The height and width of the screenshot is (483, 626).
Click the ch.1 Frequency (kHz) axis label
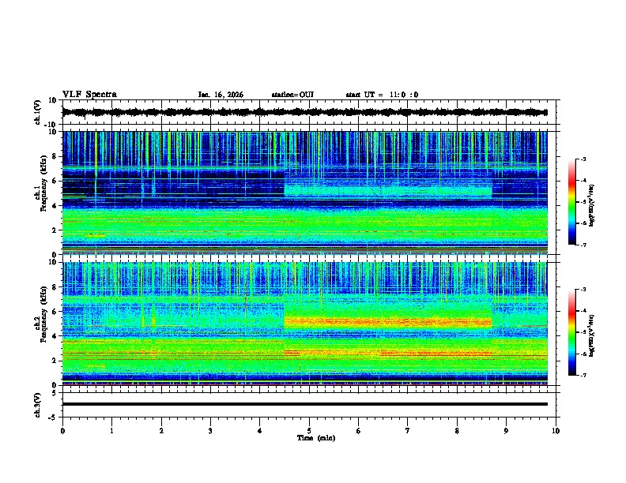41,184
